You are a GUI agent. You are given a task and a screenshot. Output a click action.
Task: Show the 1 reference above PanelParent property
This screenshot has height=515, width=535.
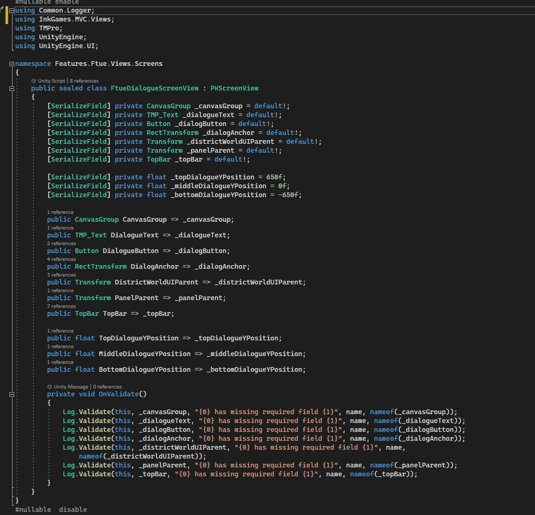pos(60,290)
